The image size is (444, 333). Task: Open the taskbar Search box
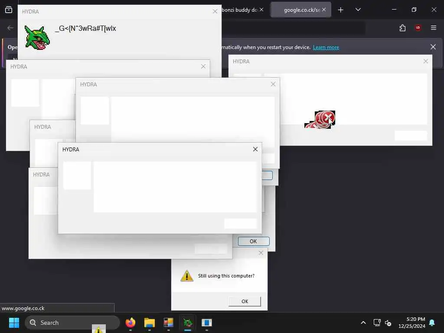[72, 323]
